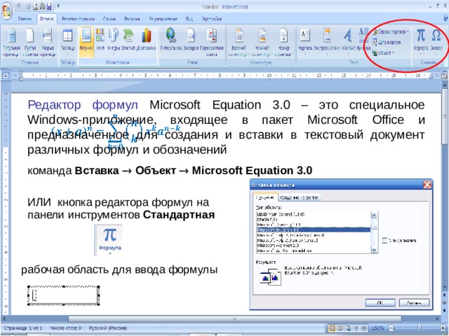Click the Undo arrow in Quick Access toolbar
Viewport: 449px width, 336px height.
point(20,6)
